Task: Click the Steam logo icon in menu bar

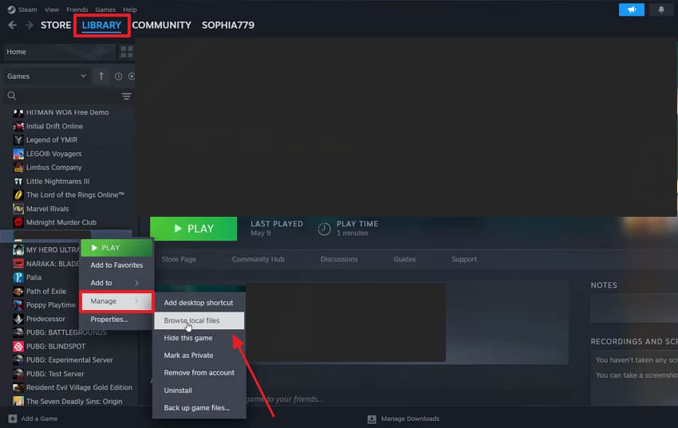Action: click(x=11, y=10)
